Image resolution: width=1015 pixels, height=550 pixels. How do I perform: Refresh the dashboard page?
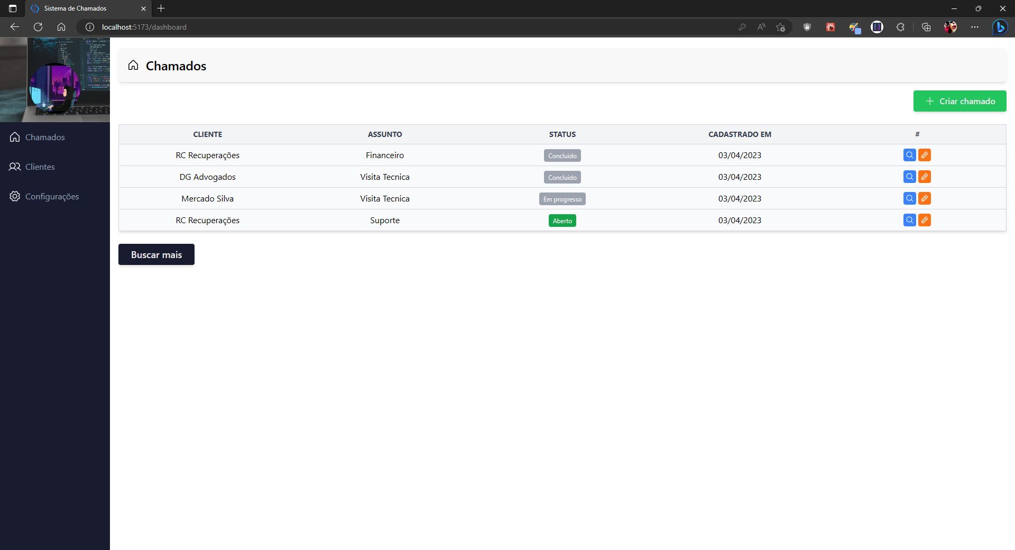click(x=38, y=27)
